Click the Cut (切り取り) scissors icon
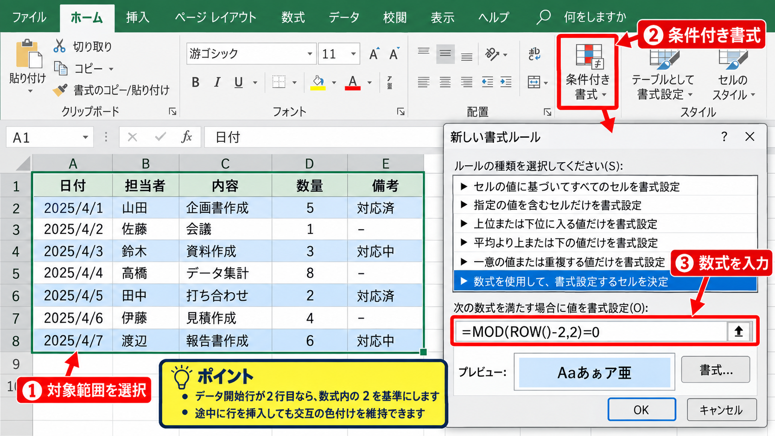775x436 pixels. (x=59, y=46)
